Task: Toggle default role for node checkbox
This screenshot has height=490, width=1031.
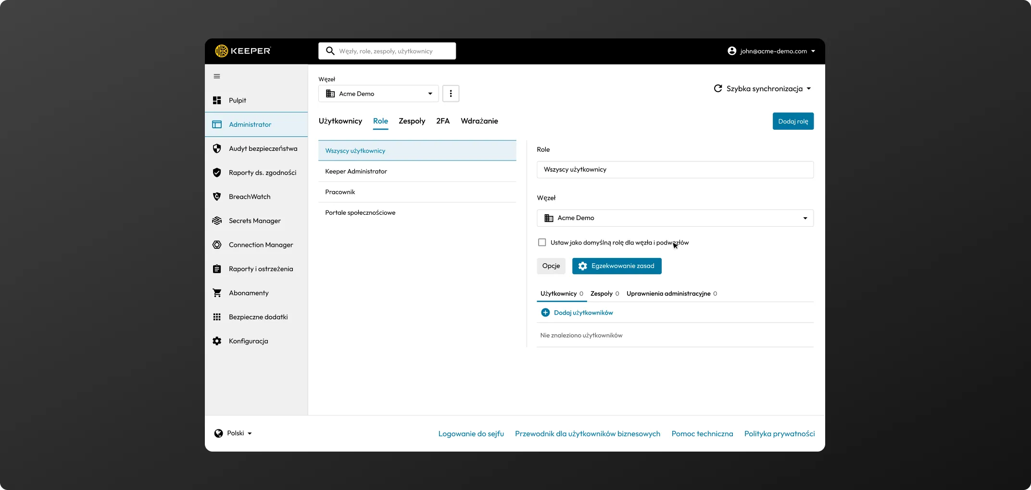Action: (x=542, y=243)
